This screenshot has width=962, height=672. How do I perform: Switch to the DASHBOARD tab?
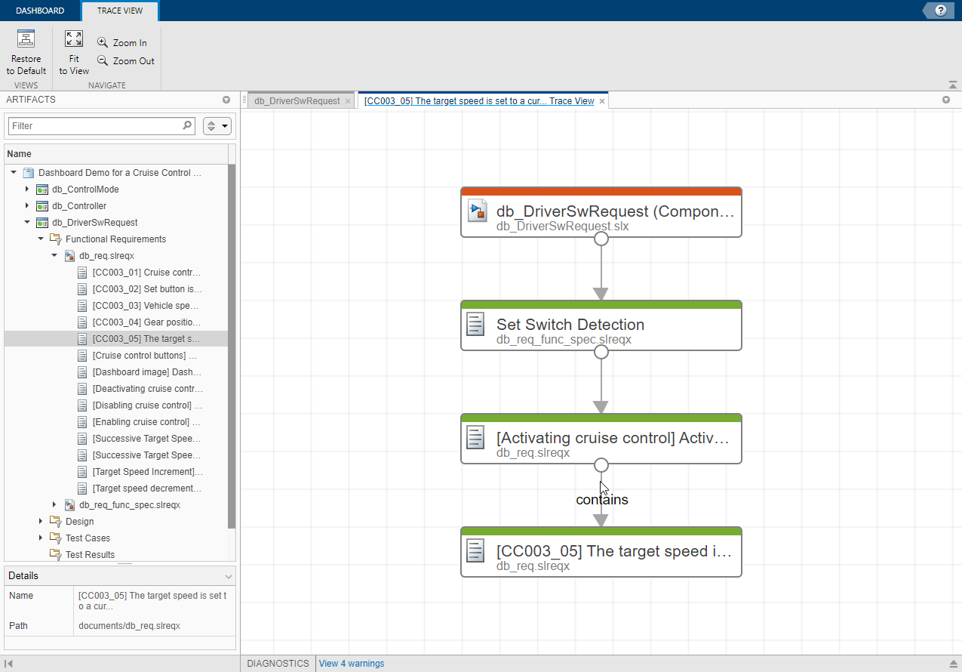point(40,11)
